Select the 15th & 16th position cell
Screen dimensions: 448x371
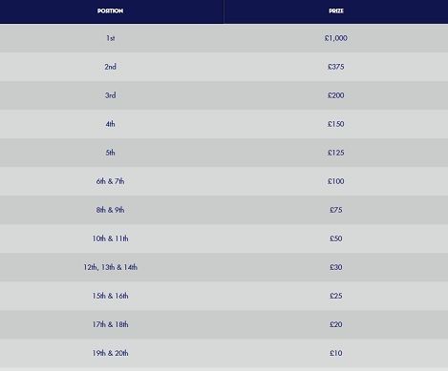click(x=110, y=296)
